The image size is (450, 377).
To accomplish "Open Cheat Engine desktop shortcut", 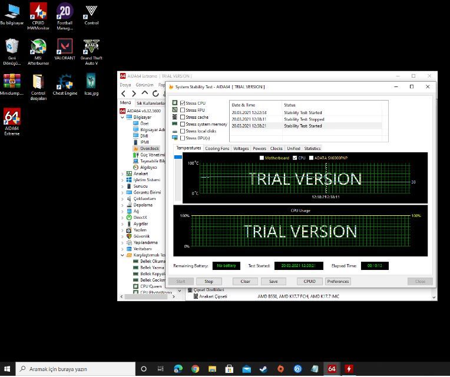I will (x=65, y=82).
